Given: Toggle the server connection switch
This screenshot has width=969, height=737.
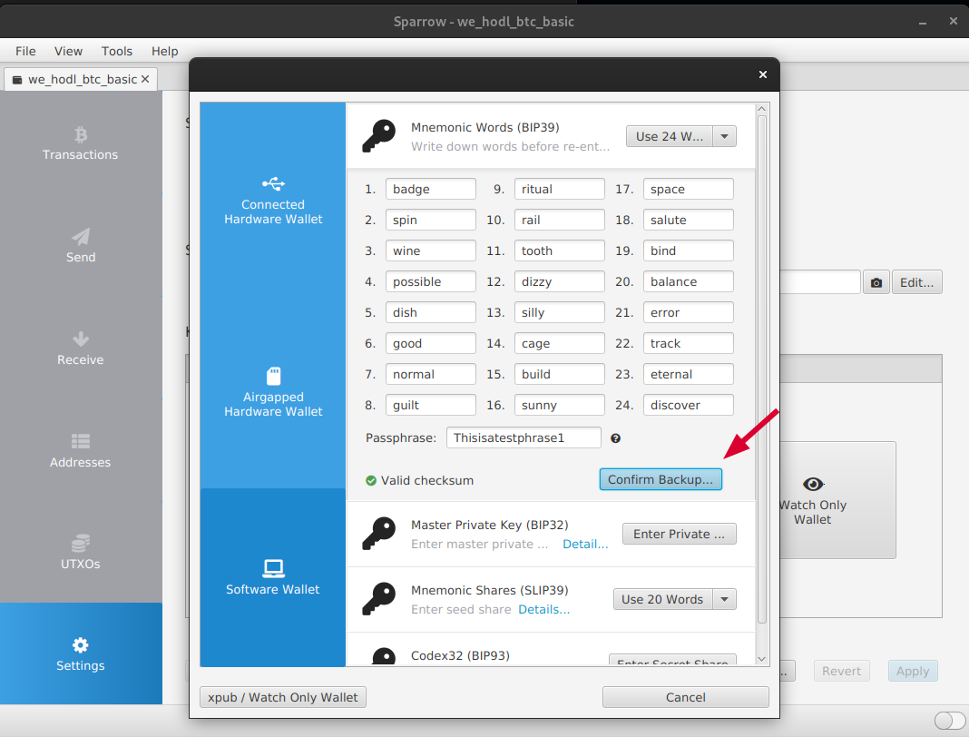Looking at the screenshot, I should click(x=950, y=721).
